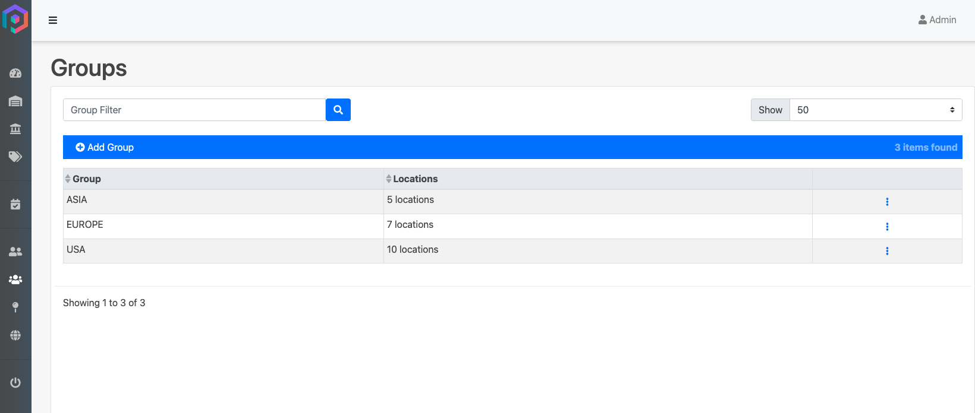Open the calendar check icon in sidebar
Viewport: 975px width, 413px height.
pyautogui.click(x=15, y=204)
